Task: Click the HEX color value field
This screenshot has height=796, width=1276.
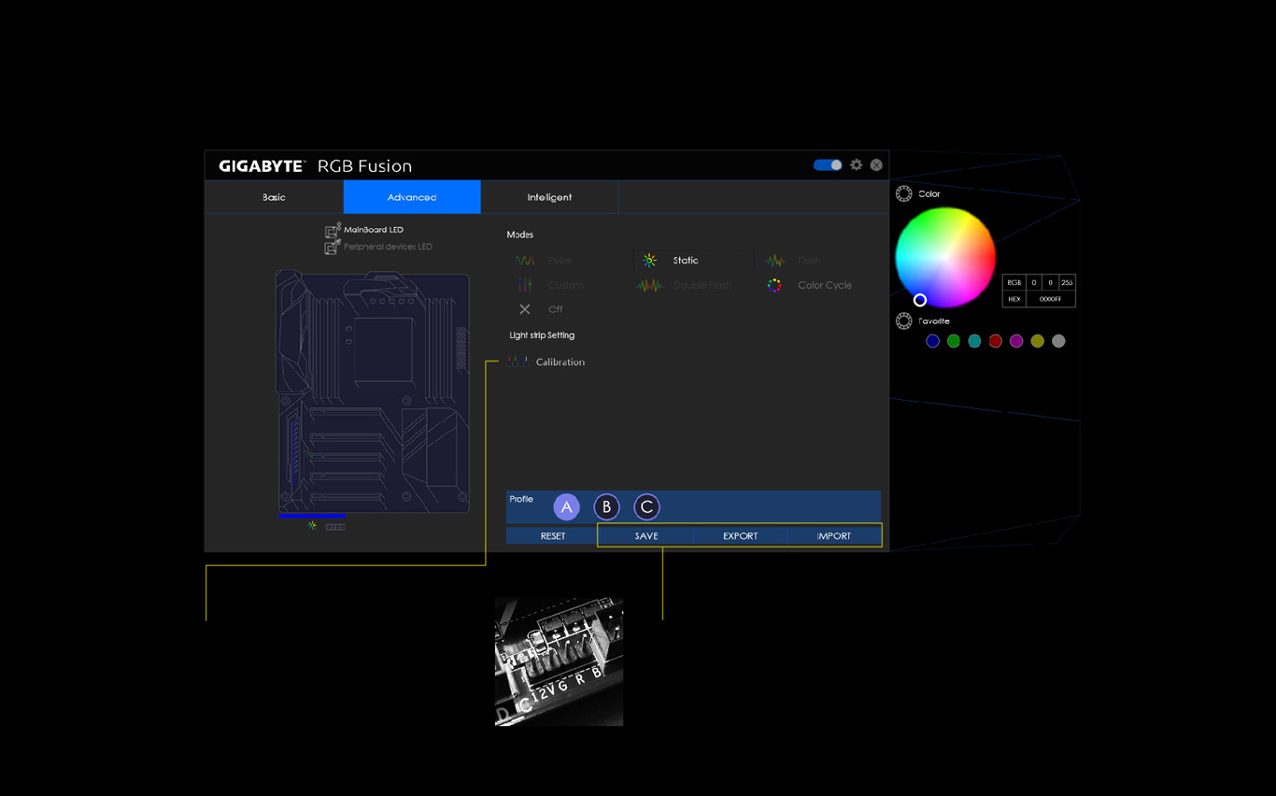Action: [1050, 299]
